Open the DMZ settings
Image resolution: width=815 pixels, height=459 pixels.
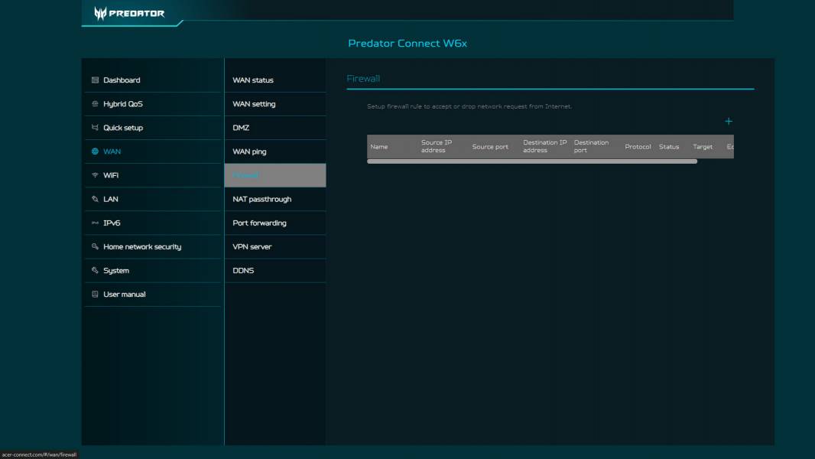[239, 127]
